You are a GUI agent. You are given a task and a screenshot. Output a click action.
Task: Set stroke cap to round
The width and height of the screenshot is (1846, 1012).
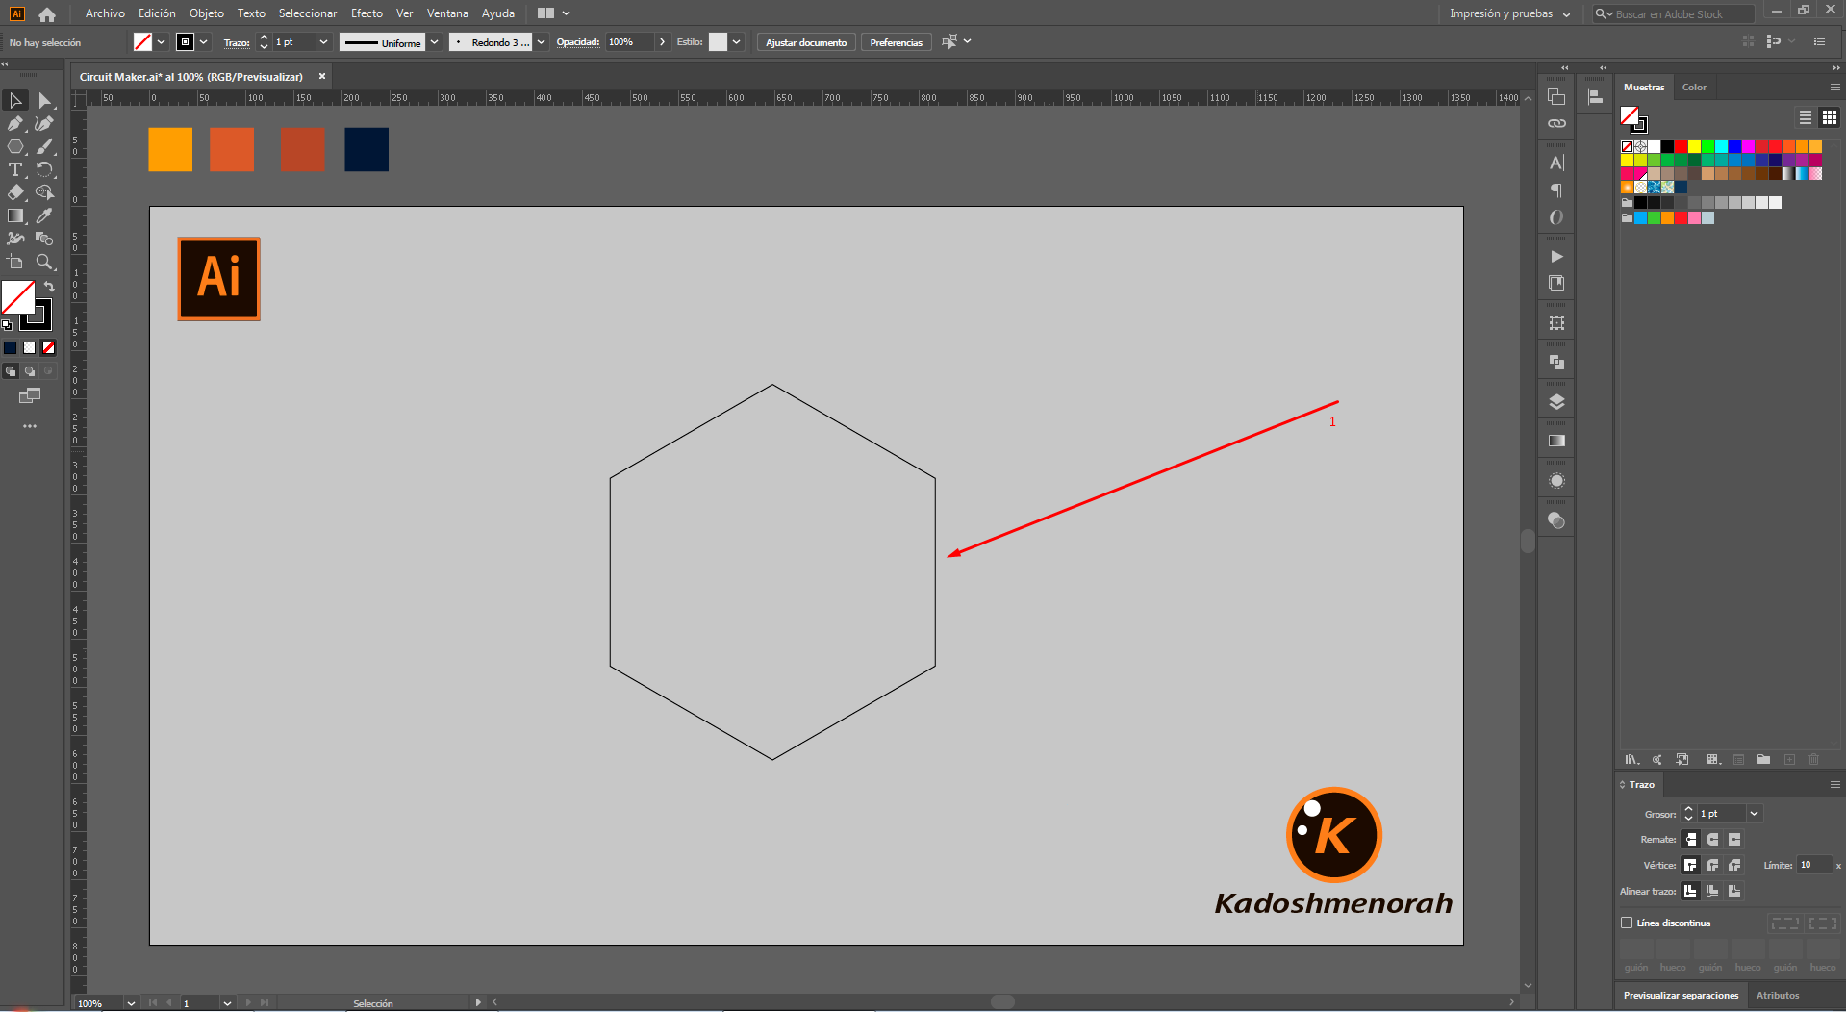[x=1712, y=840]
